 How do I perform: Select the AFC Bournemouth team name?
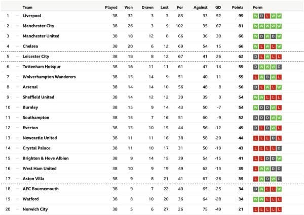pyautogui.click(x=41, y=189)
